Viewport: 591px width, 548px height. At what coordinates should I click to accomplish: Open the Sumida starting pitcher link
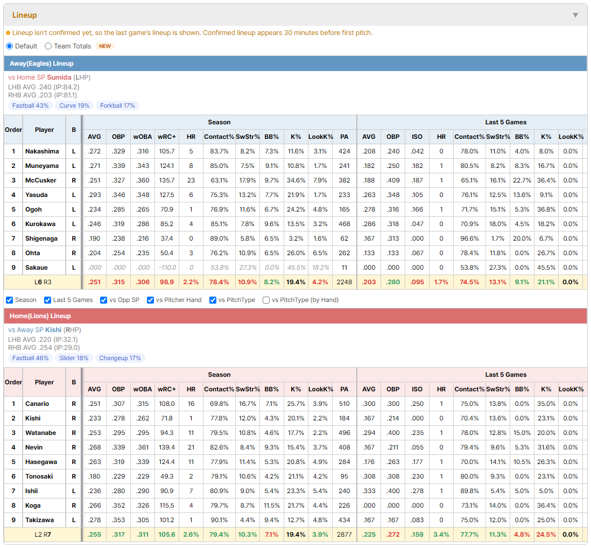coord(59,78)
